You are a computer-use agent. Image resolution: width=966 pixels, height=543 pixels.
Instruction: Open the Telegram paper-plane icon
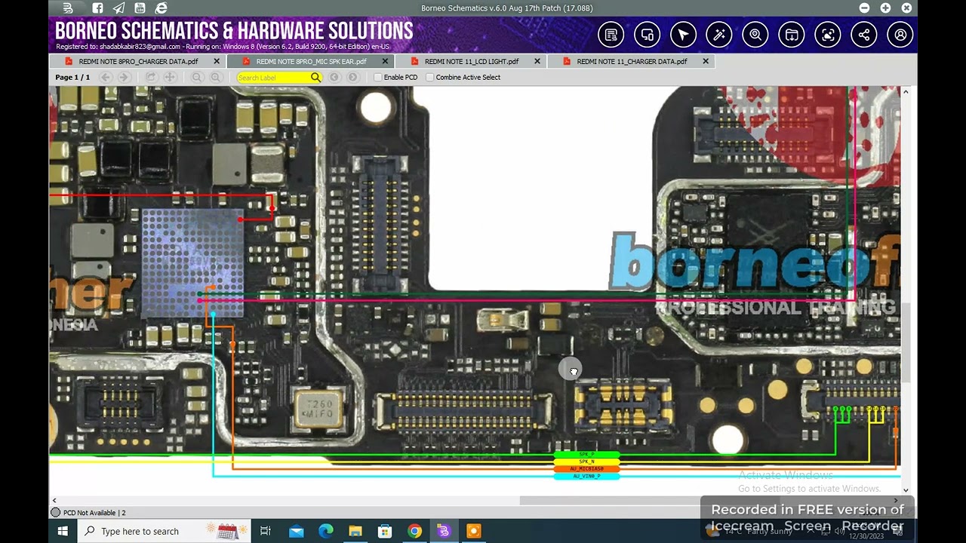click(118, 8)
